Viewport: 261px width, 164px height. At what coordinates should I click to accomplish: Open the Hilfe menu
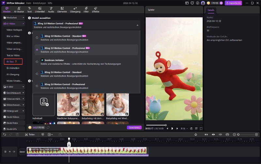(50, 3)
